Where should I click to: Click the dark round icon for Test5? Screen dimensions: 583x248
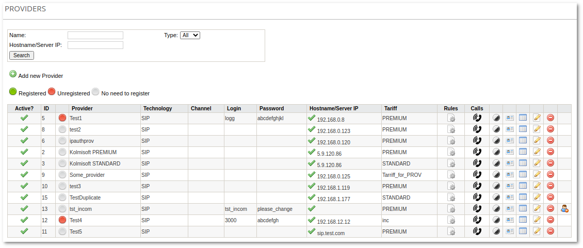pos(496,232)
